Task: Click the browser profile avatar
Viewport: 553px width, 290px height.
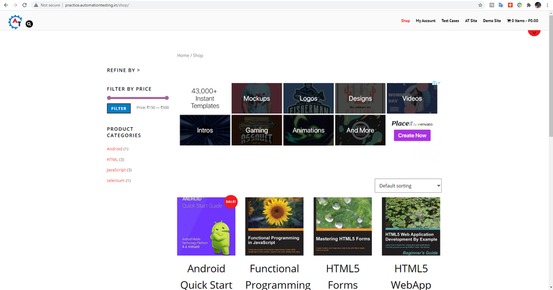Action: tap(538, 5)
